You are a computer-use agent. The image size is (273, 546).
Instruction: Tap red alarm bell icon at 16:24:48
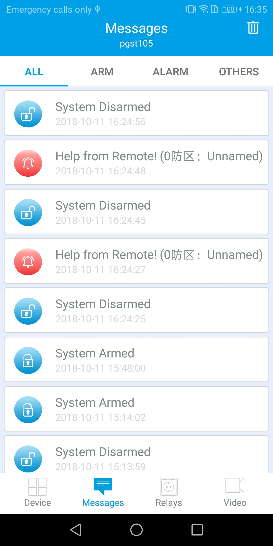28,163
